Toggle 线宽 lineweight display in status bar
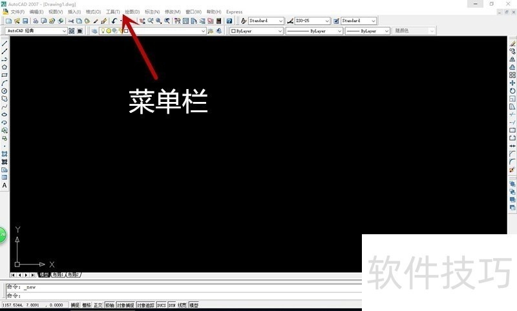 [x=182, y=305]
